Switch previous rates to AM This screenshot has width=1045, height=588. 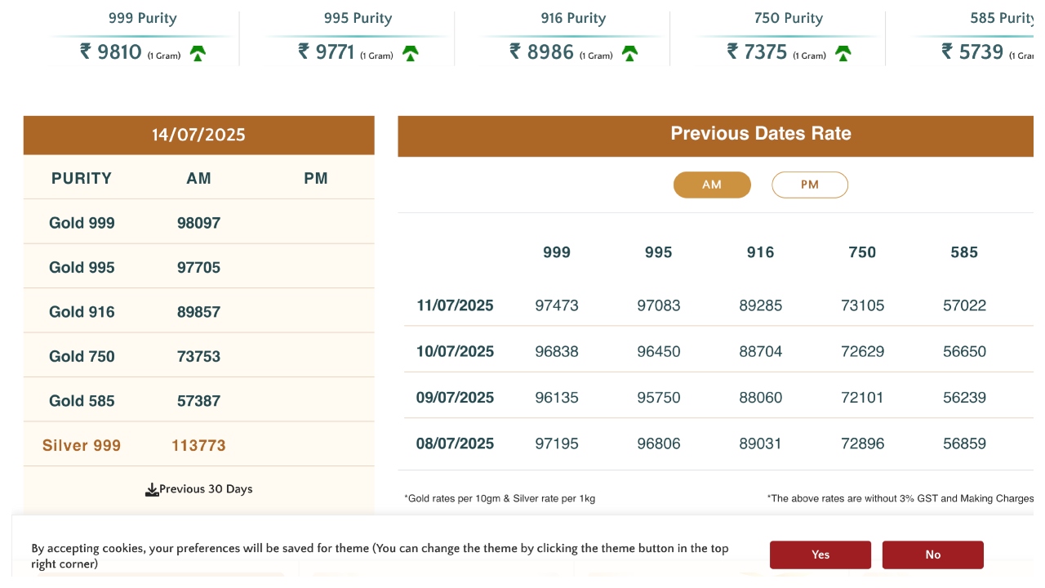point(712,185)
